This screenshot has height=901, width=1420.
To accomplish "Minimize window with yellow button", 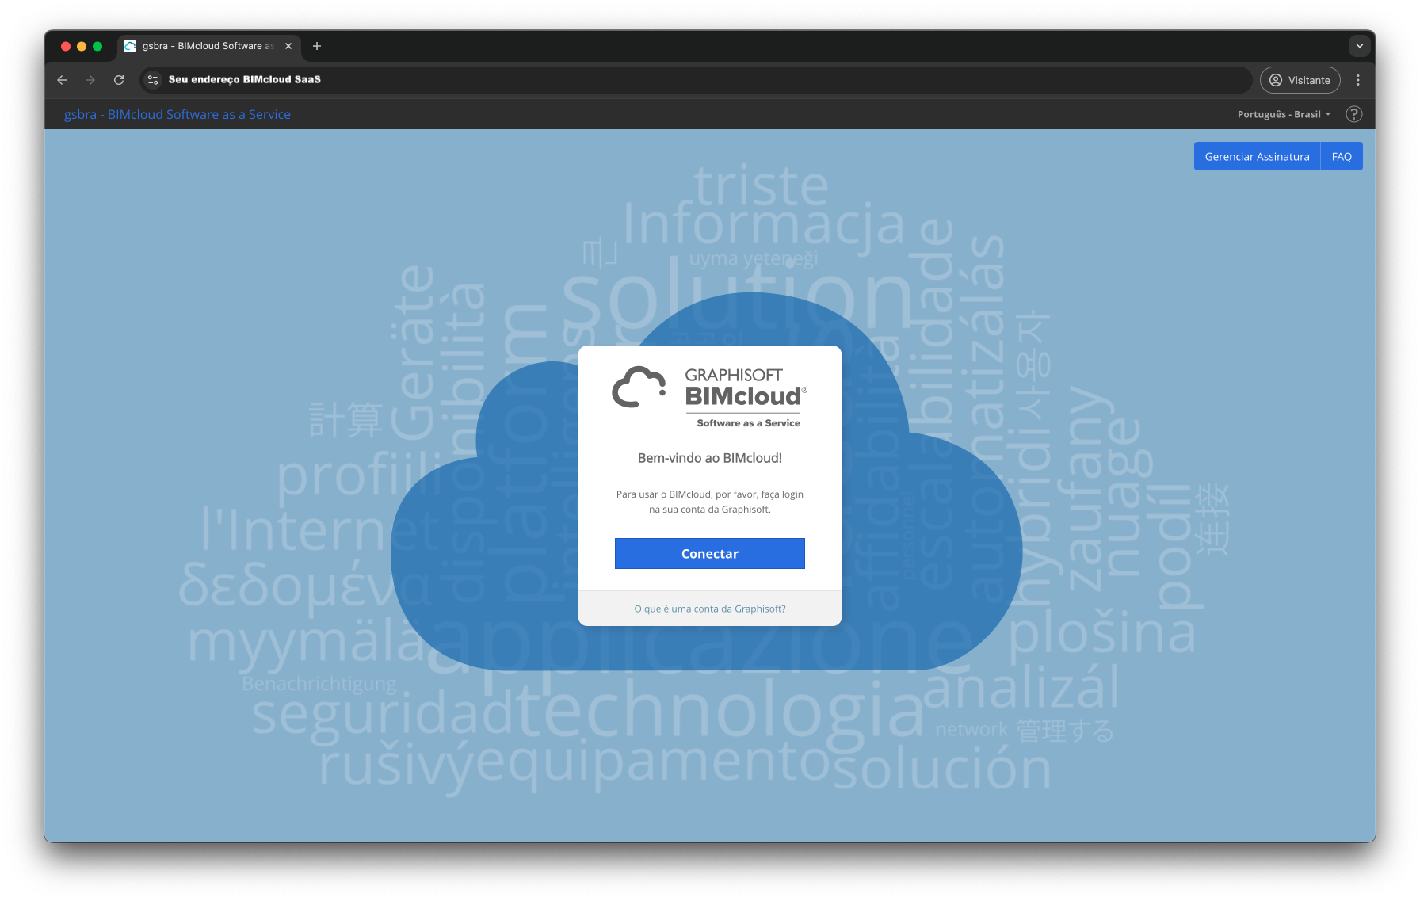I will point(82,46).
